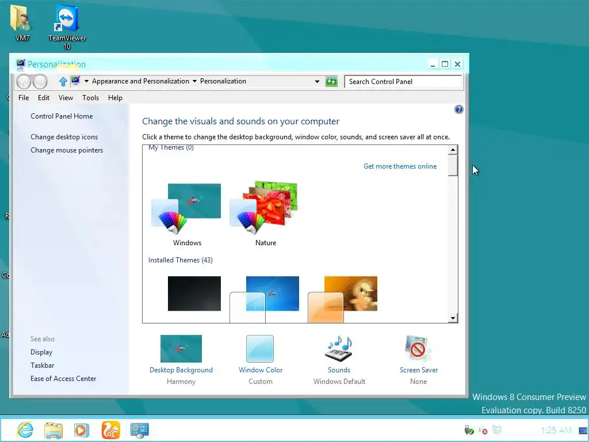
Task: Click the Back navigation arrow
Action: 24,81
